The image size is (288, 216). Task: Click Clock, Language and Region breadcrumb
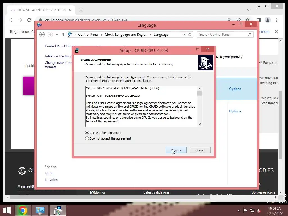tap(126, 35)
